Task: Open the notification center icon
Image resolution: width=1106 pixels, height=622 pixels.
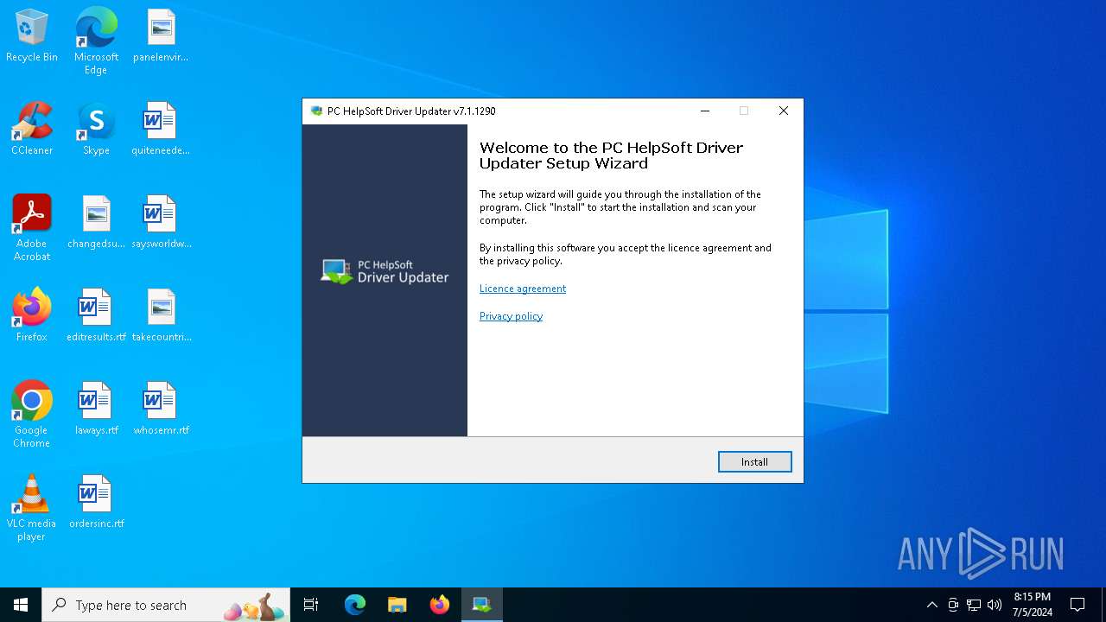Action: 1077,605
